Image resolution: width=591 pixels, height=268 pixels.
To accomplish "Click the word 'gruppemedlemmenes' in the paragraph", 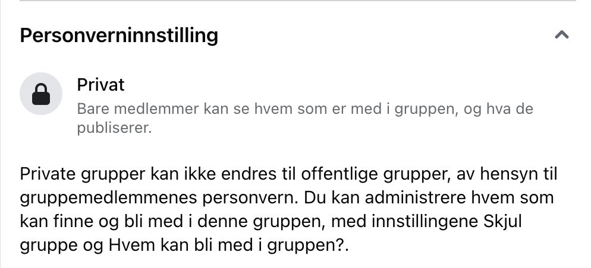I will pos(109,198).
